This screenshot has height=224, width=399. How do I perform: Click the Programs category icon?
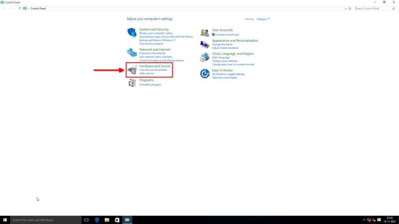132,82
